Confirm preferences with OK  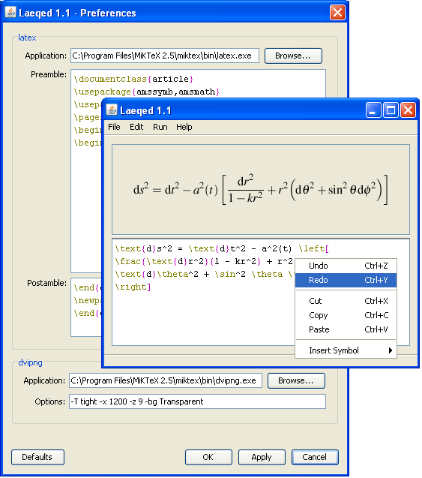208,457
